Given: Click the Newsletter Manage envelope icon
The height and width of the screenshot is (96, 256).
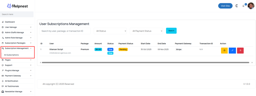Looking at the screenshot, I should pos(2,92).
